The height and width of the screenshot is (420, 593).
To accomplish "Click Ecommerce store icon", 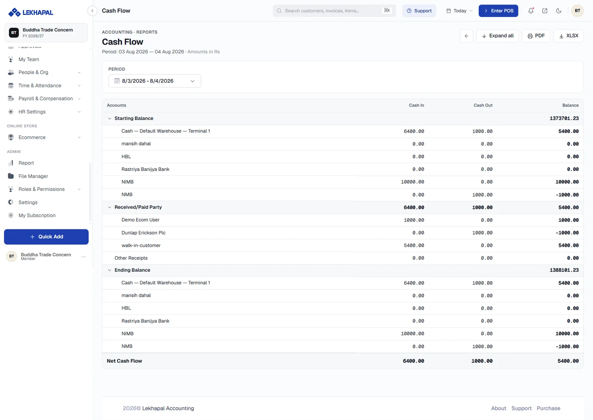I will (11, 137).
